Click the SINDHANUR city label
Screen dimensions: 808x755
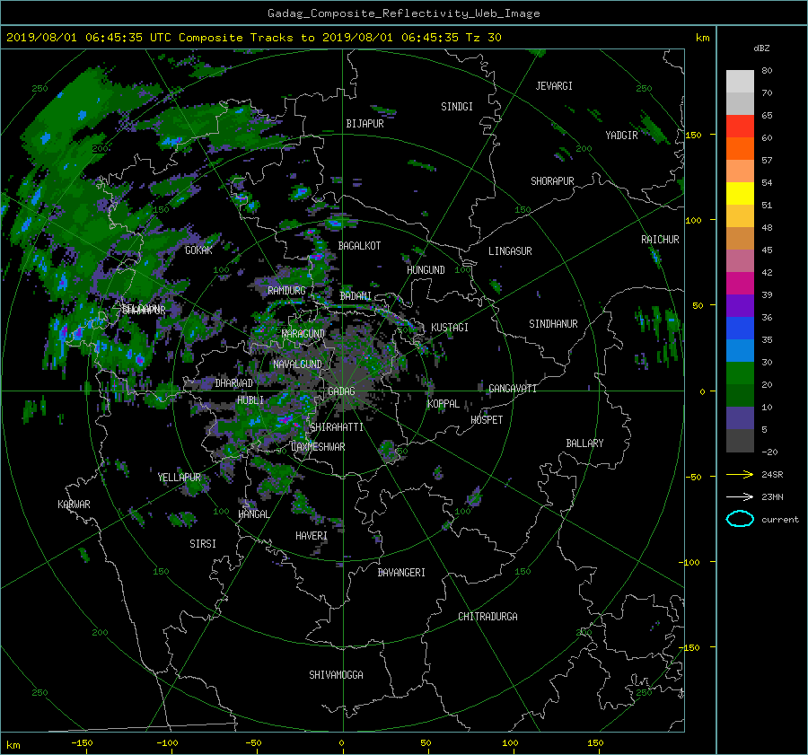coord(553,324)
